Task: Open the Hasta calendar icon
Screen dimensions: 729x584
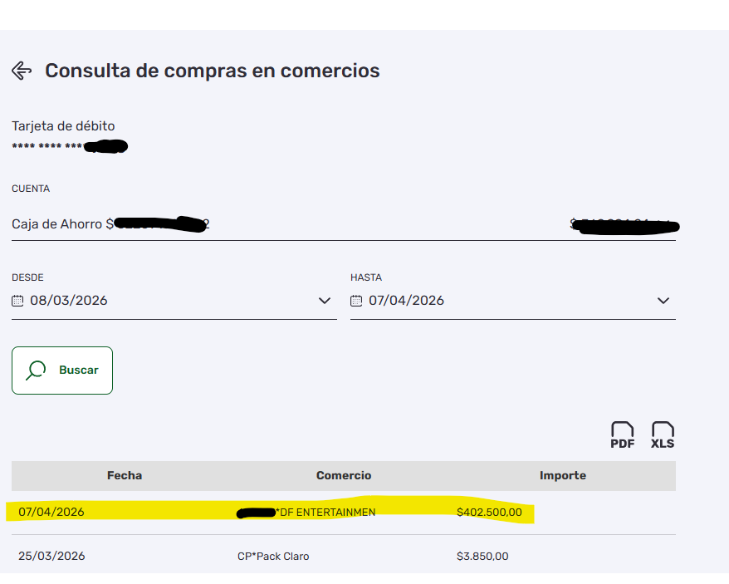Action: point(356,301)
